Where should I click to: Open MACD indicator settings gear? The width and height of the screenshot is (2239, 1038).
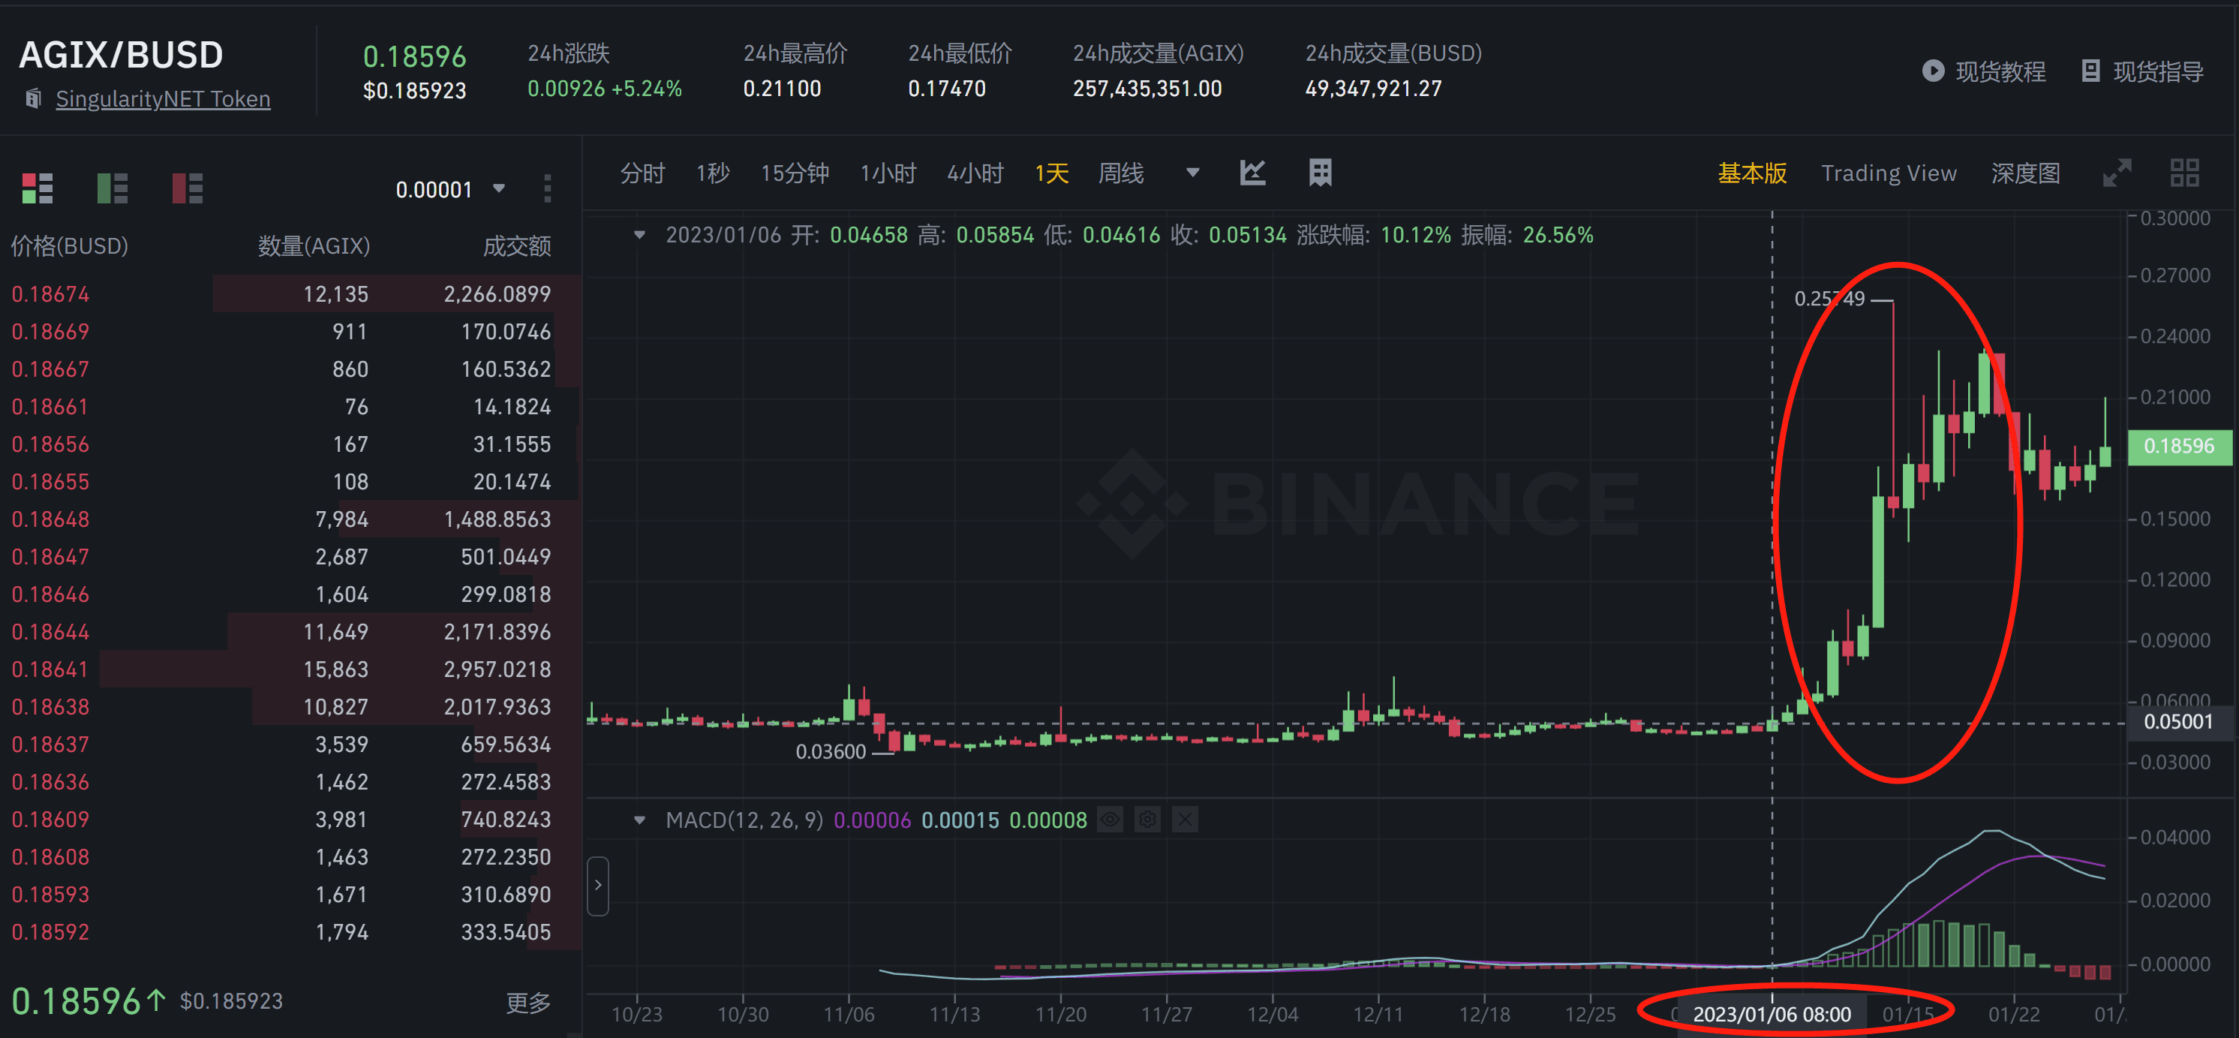pos(1147,820)
